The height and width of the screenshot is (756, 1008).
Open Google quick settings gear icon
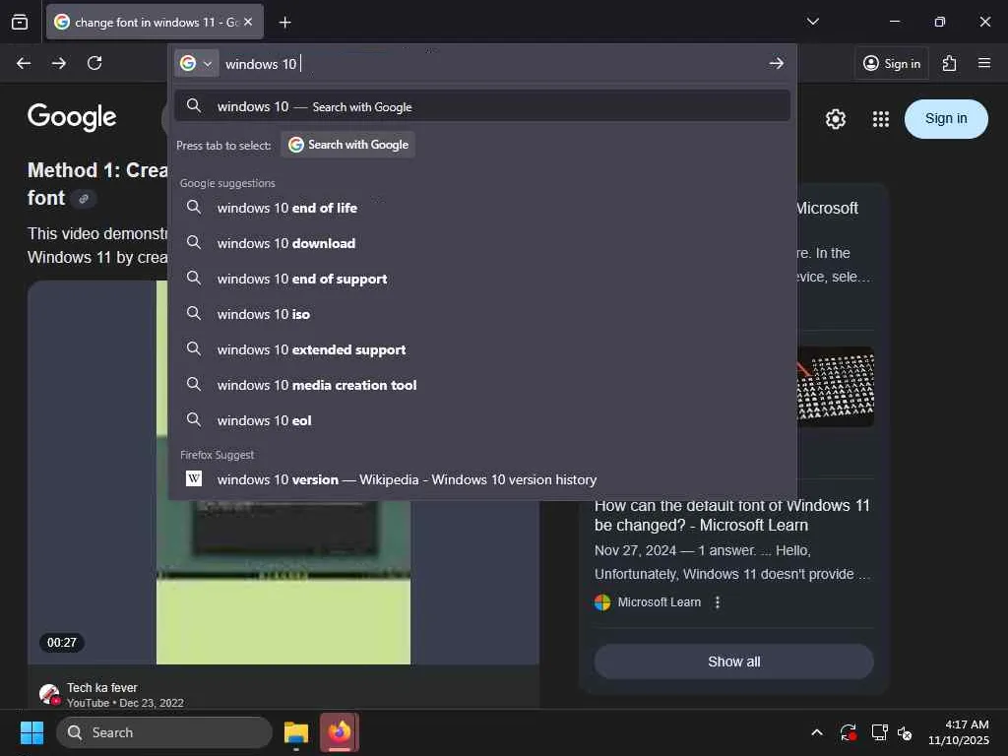[x=835, y=119]
